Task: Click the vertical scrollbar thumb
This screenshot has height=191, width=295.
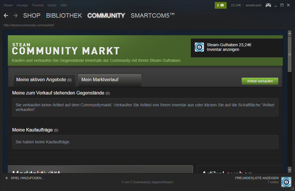Action: coord(289,54)
